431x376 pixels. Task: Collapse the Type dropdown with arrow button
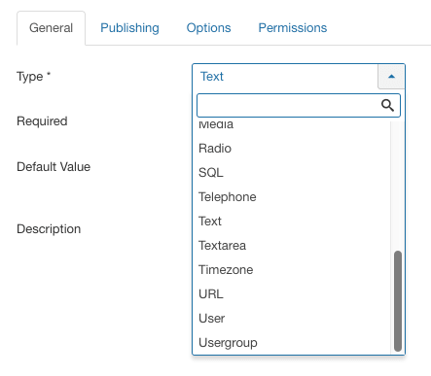[x=391, y=77]
